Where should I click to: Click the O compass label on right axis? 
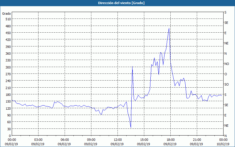[x=226, y=74]
